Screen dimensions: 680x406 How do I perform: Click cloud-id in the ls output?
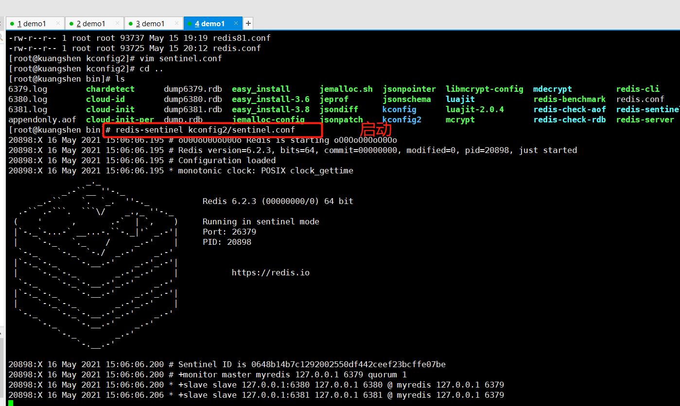pyautogui.click(x=105, y=99)
